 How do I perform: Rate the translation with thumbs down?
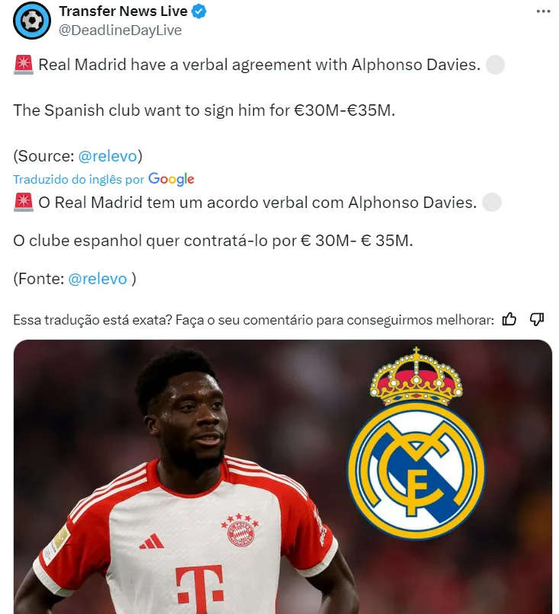(537, 319)
